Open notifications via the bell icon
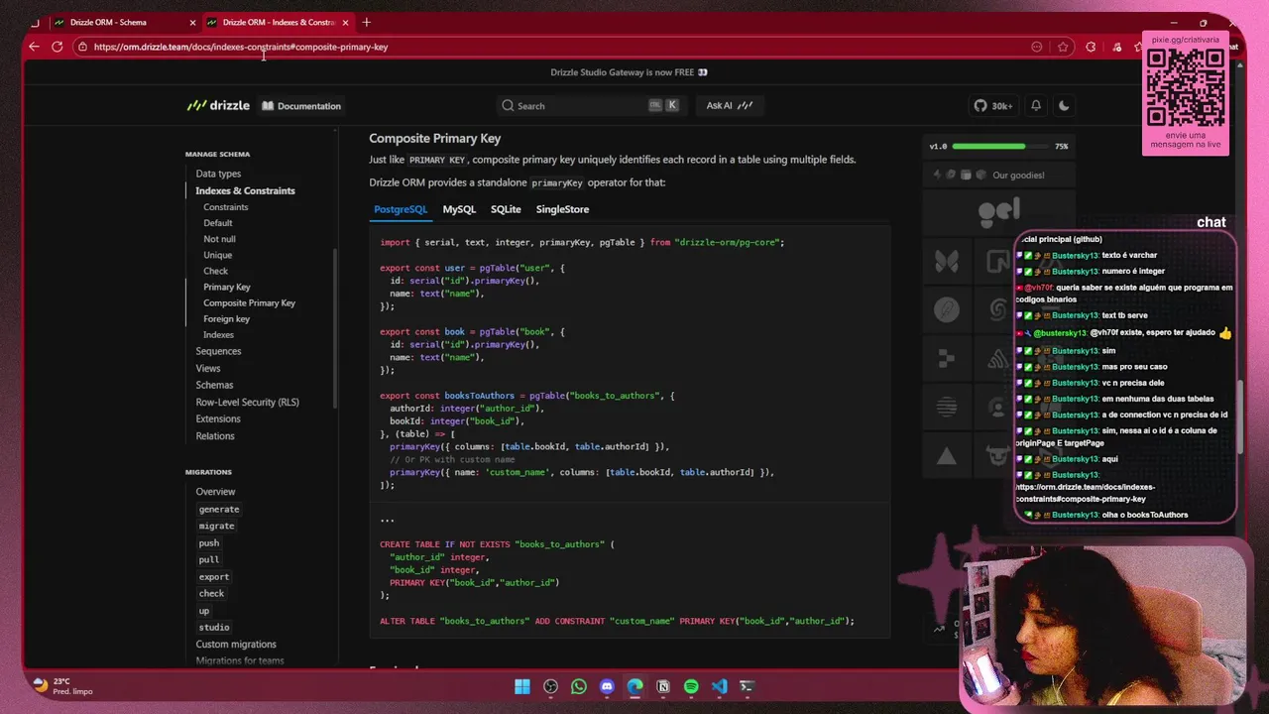This screenshot has height=714, width=1269. pos(1036,105)
